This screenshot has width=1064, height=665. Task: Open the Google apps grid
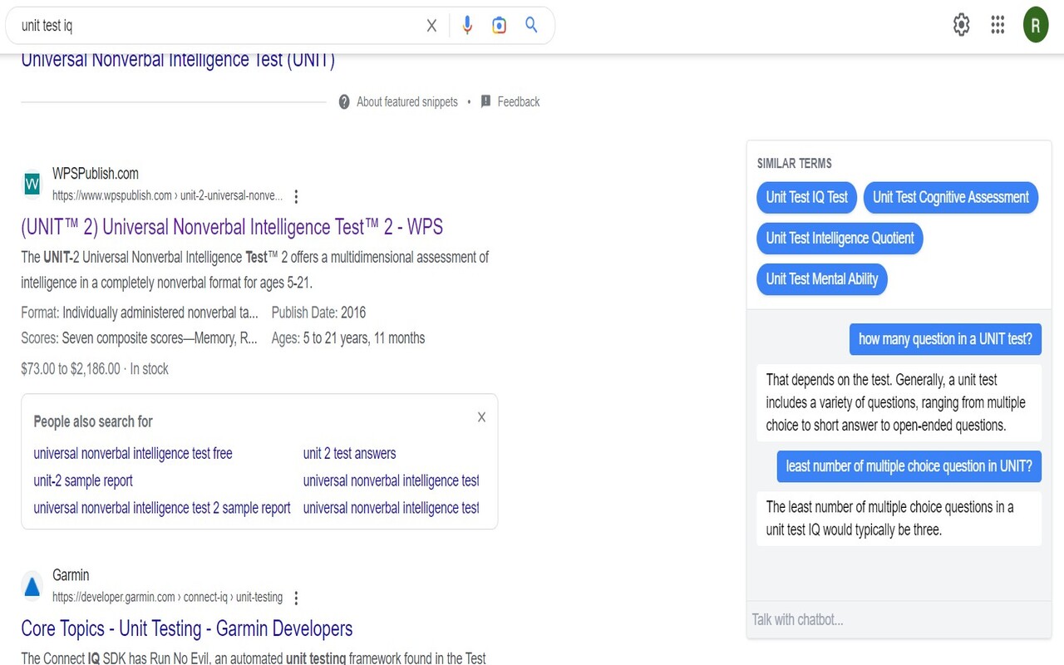pos(997,25)
